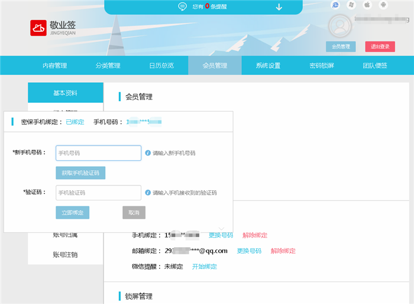Select 基本资料 in the sidebar
This screenshot has height=304, width=414.
click(x=65, y=93)
